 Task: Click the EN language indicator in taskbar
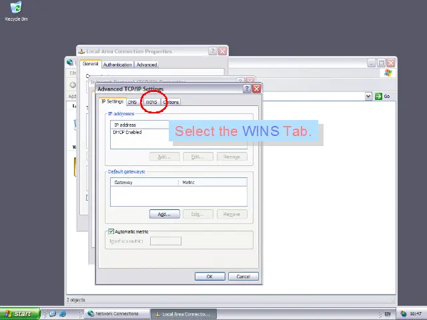click(388, 313)
